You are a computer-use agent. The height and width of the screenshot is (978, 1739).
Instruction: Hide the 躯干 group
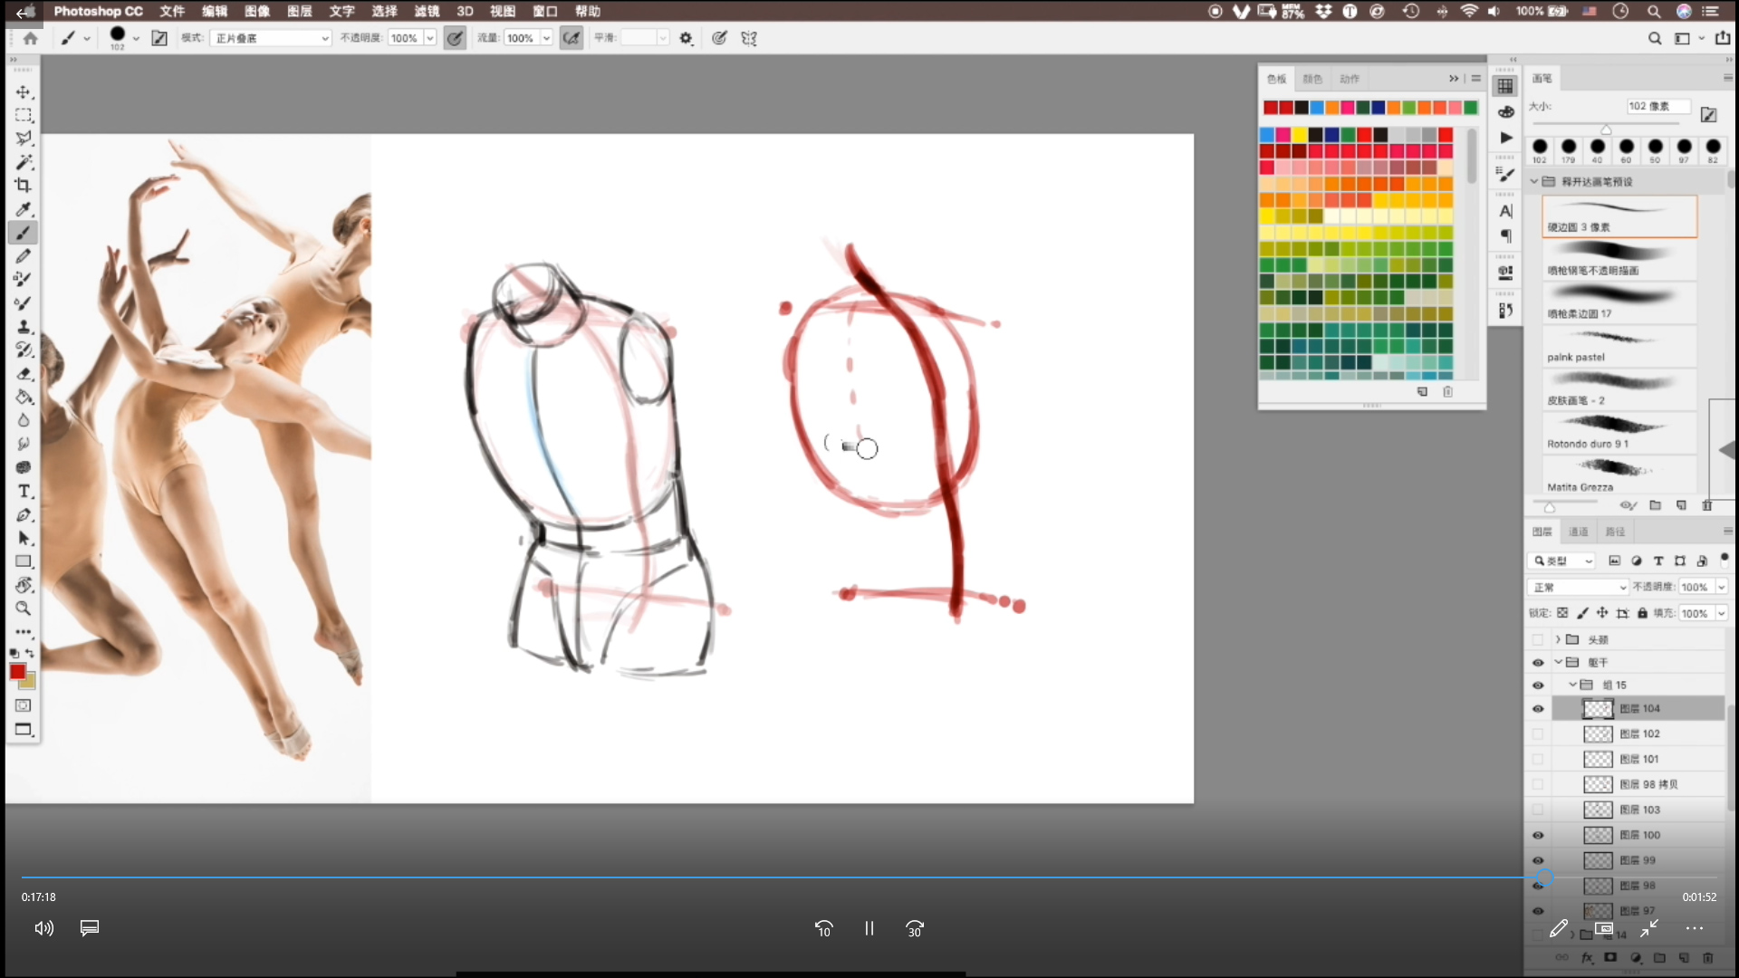(x=1538, y=663)
